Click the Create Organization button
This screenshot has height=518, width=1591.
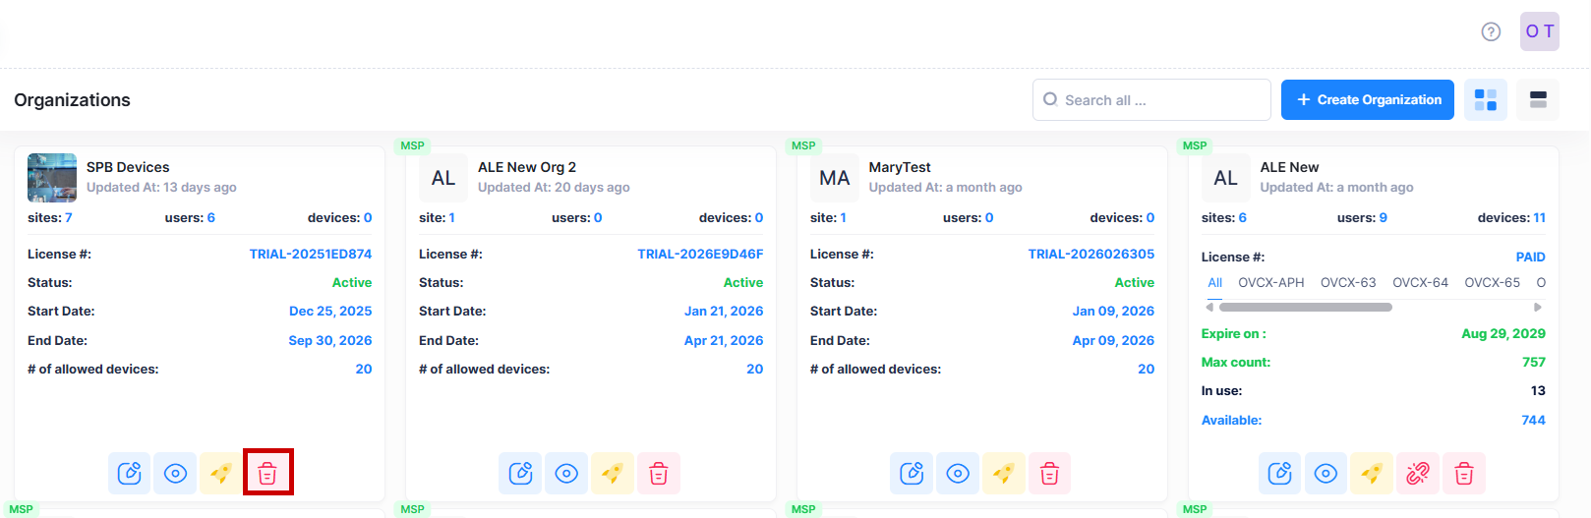[x=1367, y=99]
